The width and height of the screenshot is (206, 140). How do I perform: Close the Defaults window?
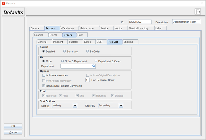[201, 3]
